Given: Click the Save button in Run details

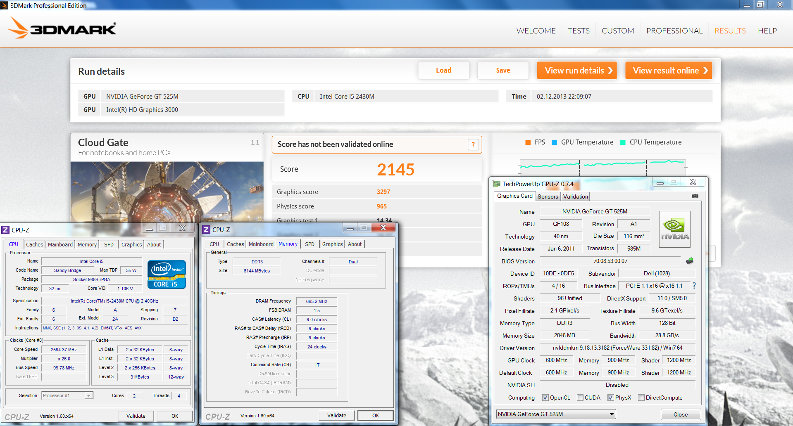Looking at the screenshot, I should (x=503, y=70).
